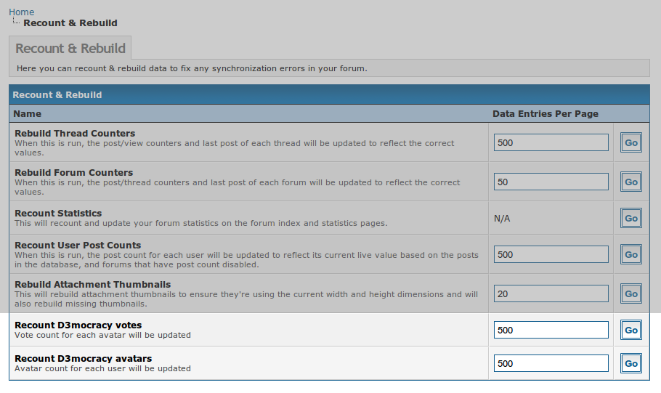Select the Recount & Rebuild tab

point(70,49)
